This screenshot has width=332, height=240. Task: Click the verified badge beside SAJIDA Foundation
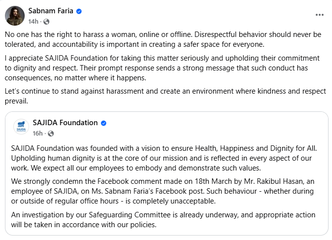click(x=104, y=123)
